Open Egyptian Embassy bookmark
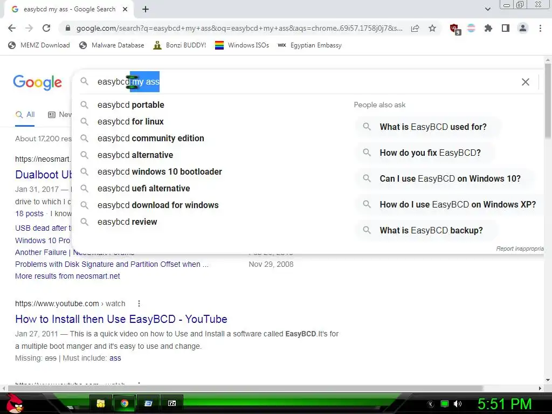 [310, 45]
